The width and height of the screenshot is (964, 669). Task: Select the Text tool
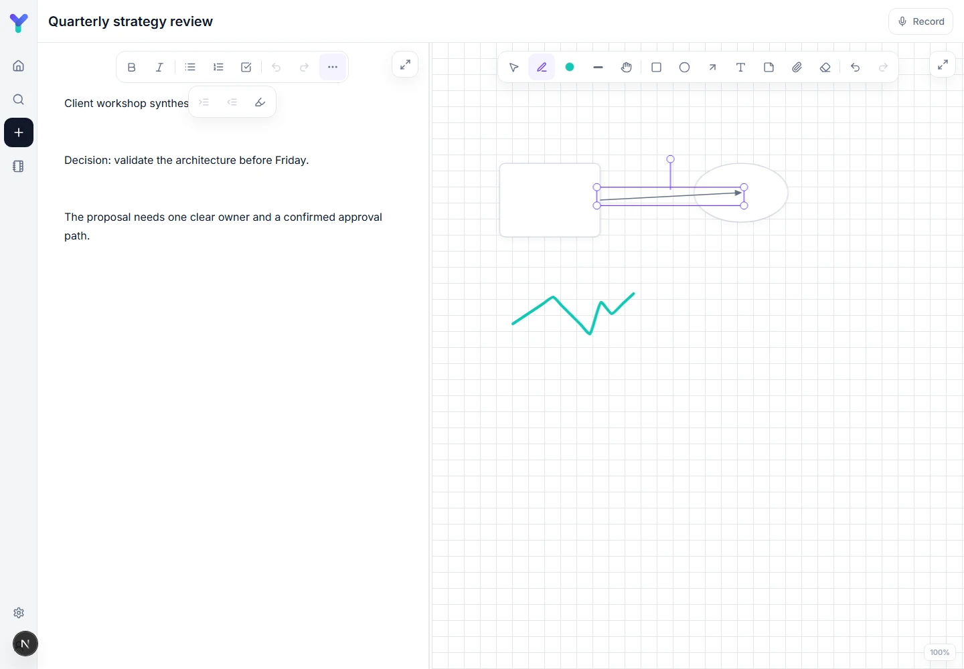click(740, 67)
